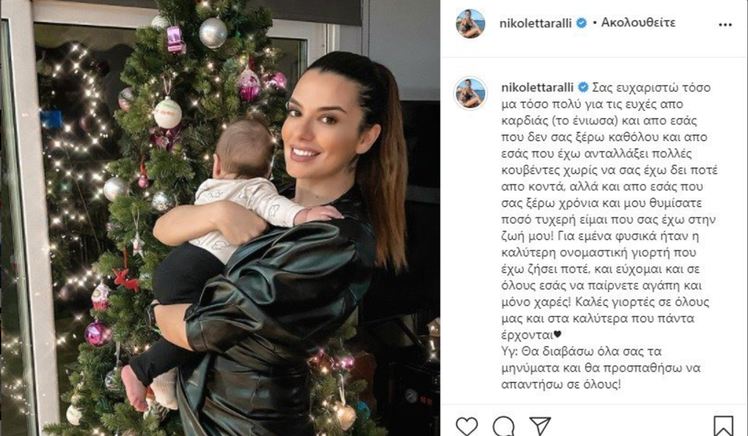Click the red reindeer ornament on the tree
Image resolution: width=748 pixels, height=436 pixels.
tap(127, 279)
